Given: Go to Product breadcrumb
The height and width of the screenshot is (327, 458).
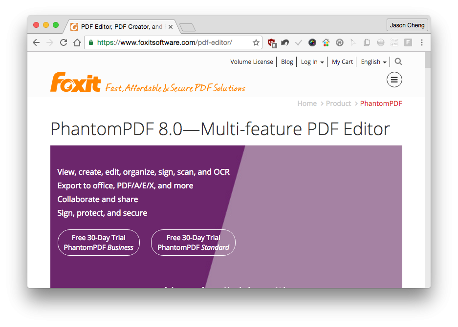Looking at the screenshot, I should pos(339,103).
